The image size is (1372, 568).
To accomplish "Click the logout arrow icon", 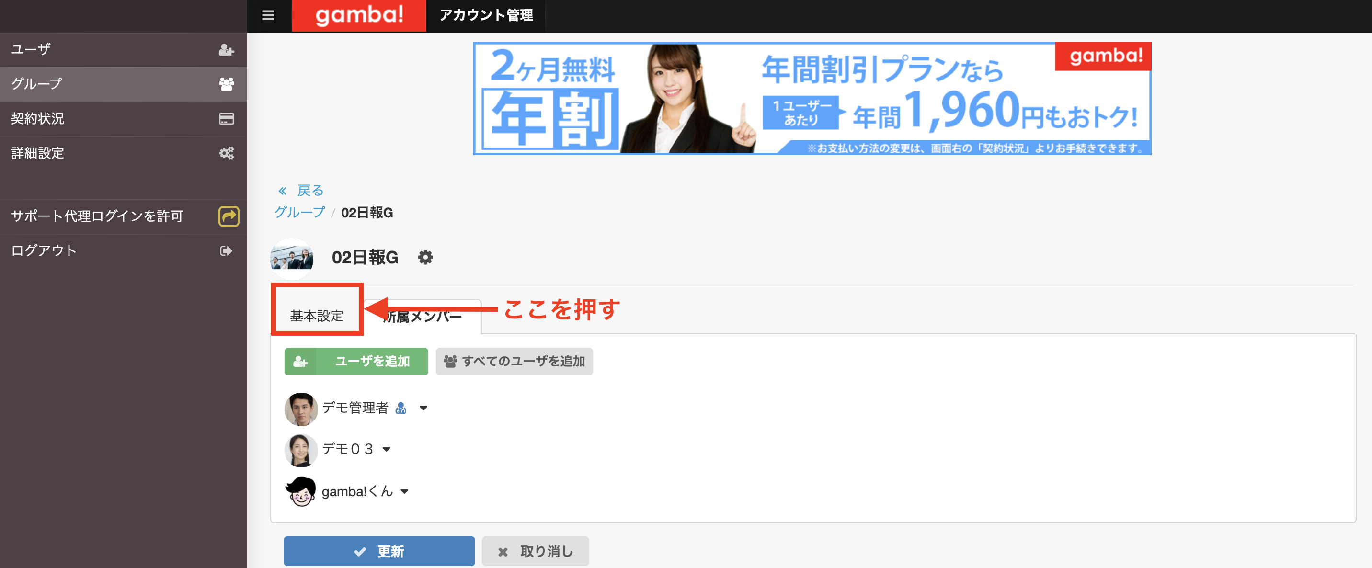I will (x=227, y=251).
